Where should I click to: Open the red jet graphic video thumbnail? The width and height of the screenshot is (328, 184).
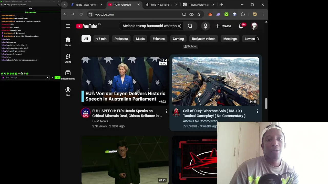(x=195, y=160)
